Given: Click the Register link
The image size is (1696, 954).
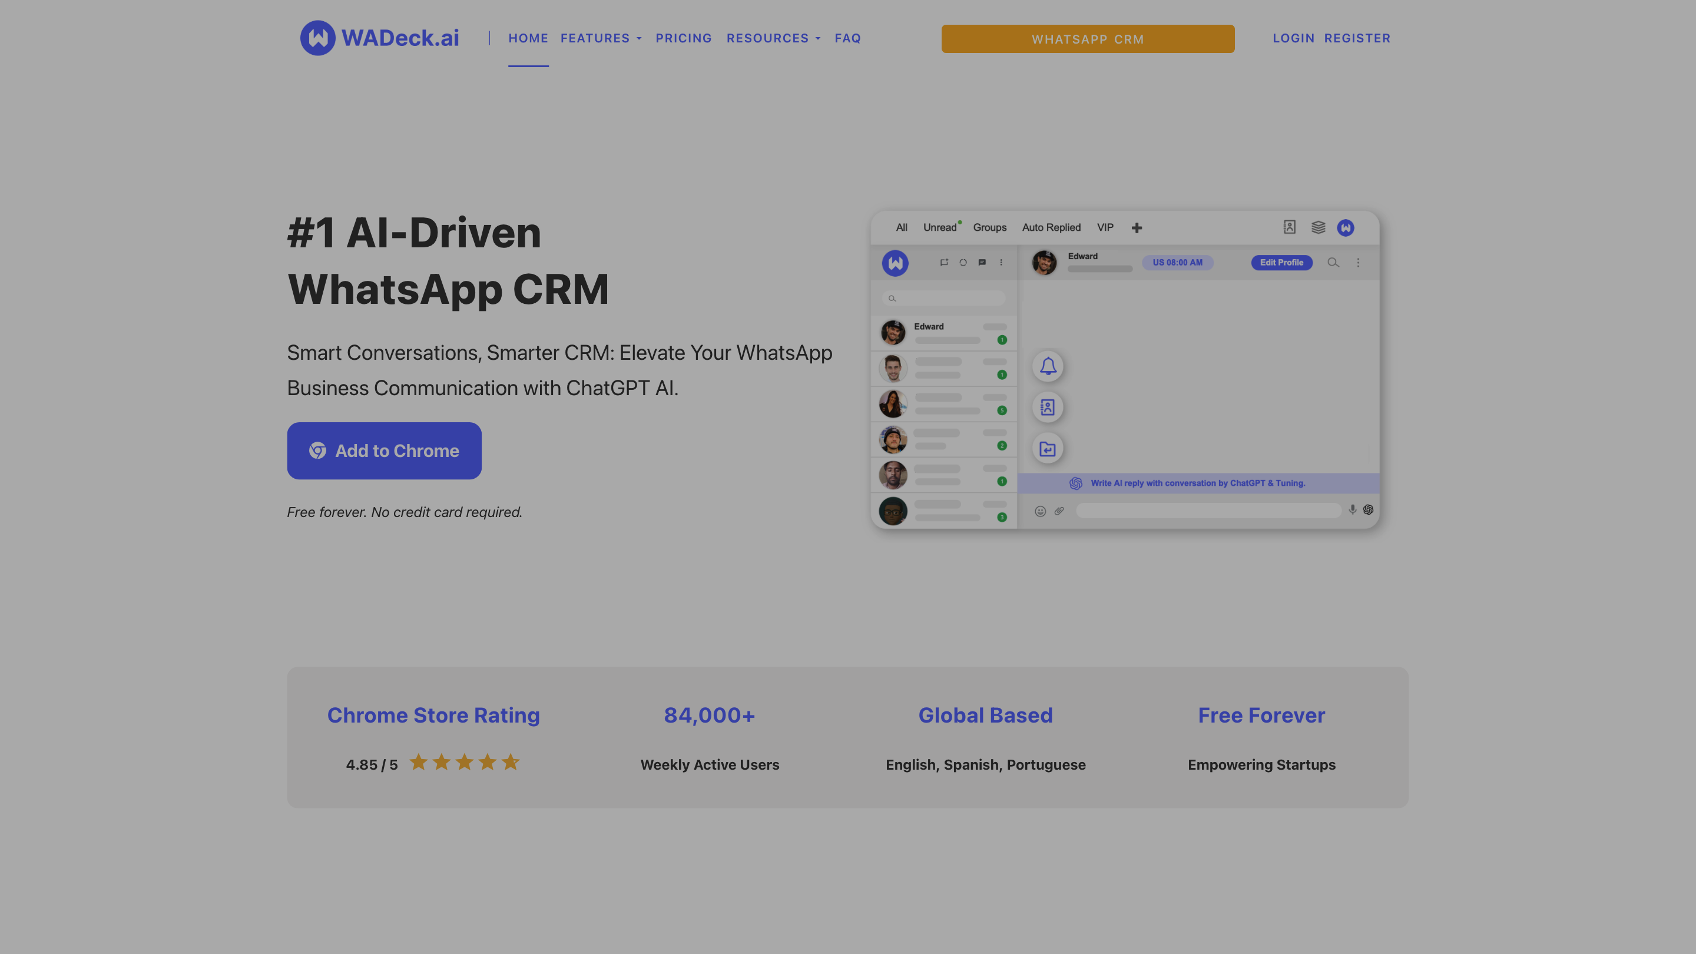Looking at the screenshot, I should (x=1357, y=38).
